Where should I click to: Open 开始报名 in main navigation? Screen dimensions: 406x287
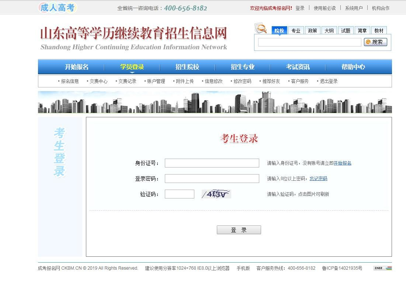pyautogui.click(x=77, y=67)
